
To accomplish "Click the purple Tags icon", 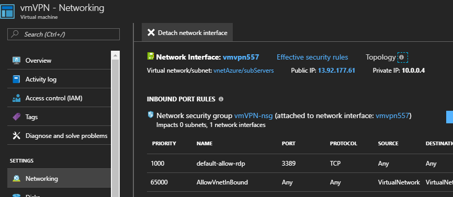I will click(x=16, y=117).
